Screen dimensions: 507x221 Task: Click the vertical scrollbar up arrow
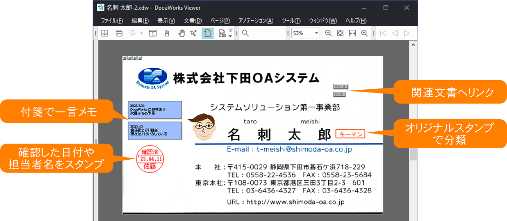(413, 45)
